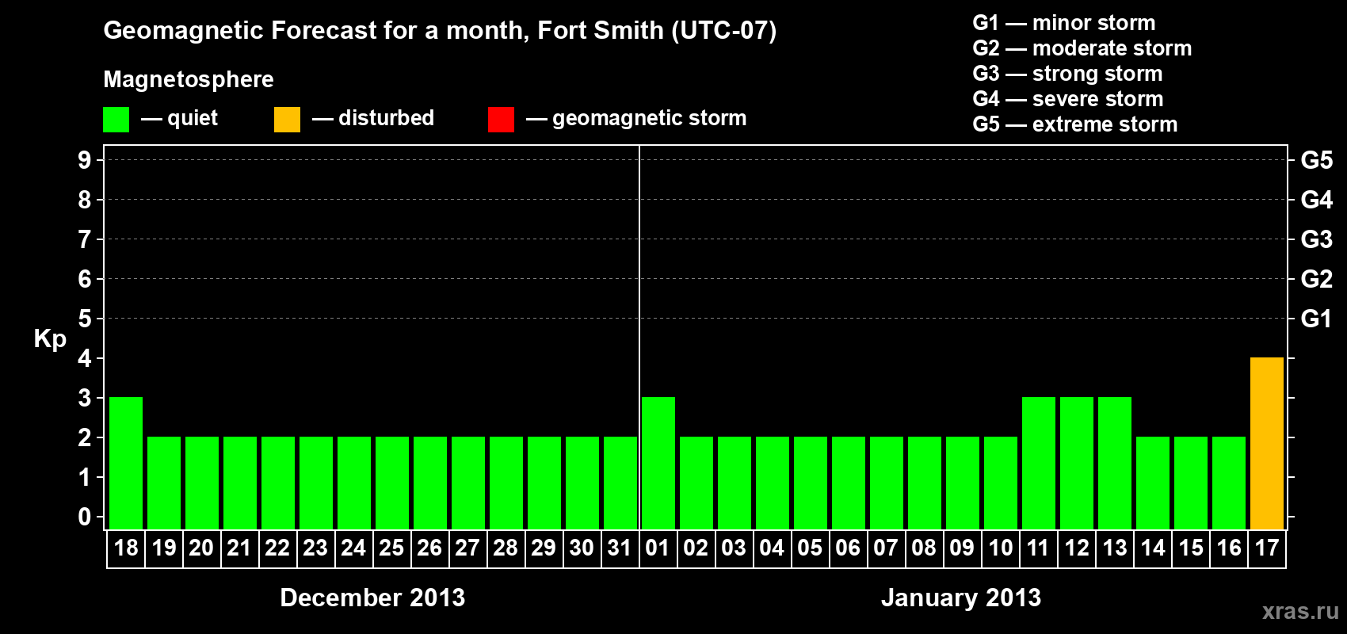Click date label 30 on the axis
Screen dimensions: 1347x634
pos(582,548)
